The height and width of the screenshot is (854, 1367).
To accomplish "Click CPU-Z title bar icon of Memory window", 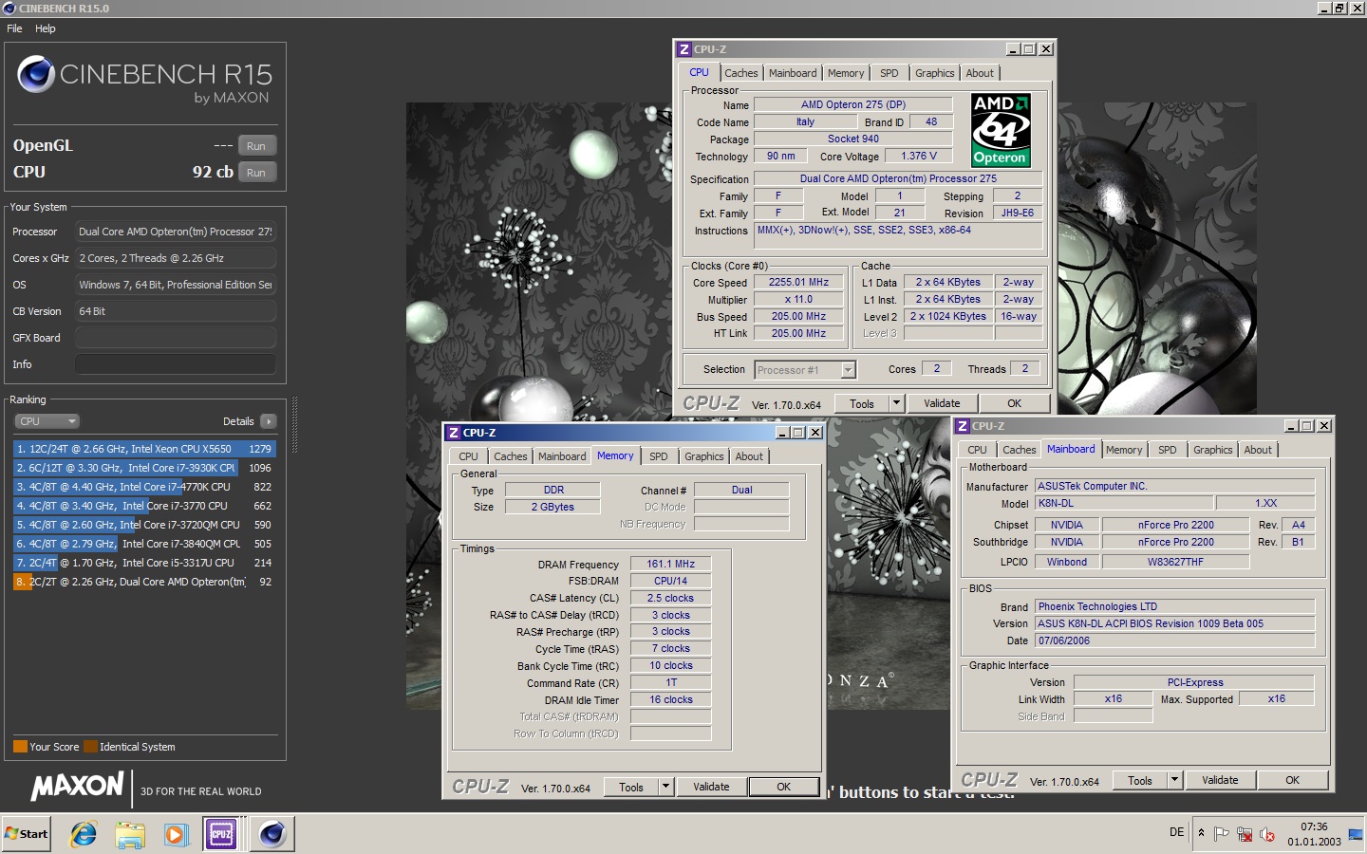I will (x=454, y=433).
